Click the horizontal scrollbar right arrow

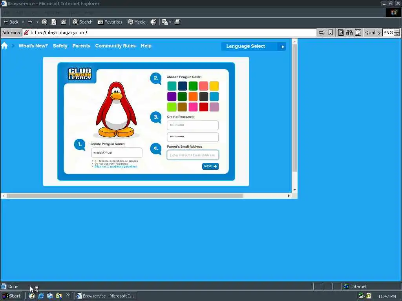point(289,196)
